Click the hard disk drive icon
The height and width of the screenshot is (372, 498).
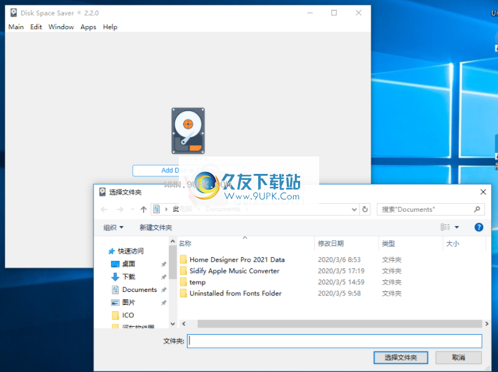[188, 130]
